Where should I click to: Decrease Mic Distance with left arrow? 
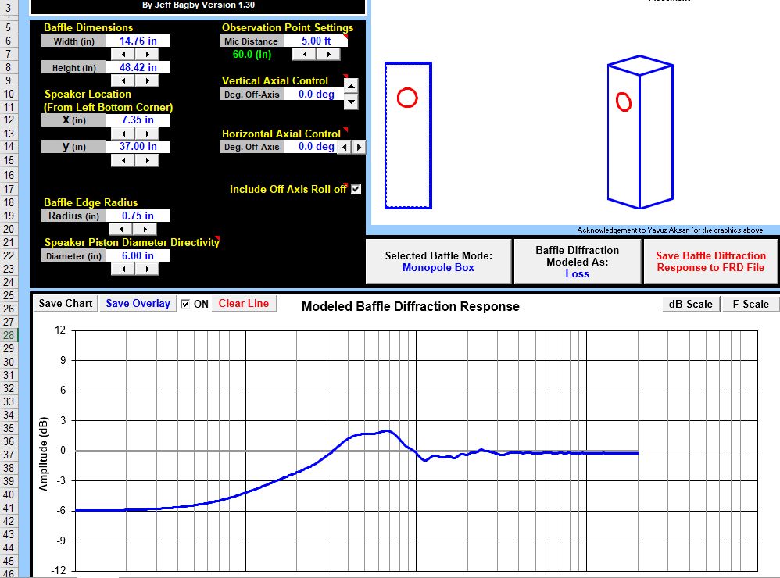pyautogui.click(x=304, y=54)
